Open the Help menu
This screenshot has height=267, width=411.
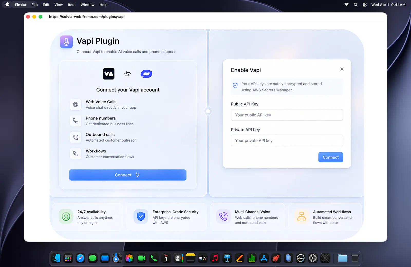(x=104, y=5)
